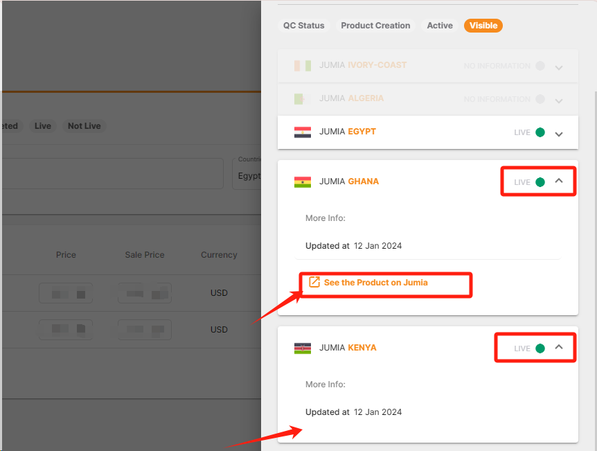The height and width of the screenshot is (451, 597).
Task: Click the Ghana flag icon
Action: point(303,181)
